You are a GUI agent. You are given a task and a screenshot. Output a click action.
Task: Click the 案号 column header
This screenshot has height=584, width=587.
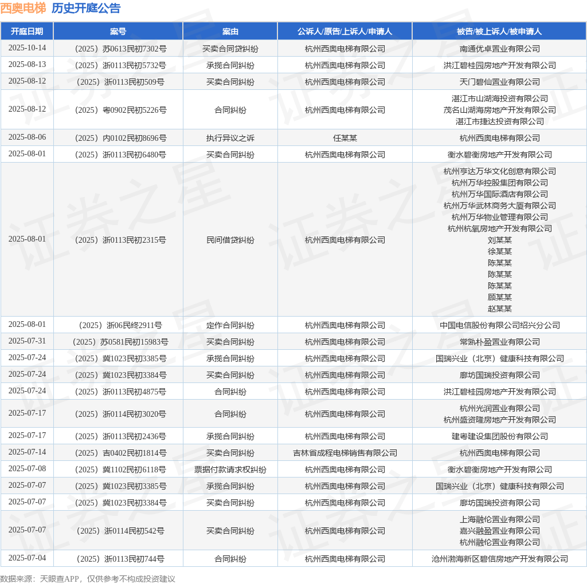click(118, 31)
